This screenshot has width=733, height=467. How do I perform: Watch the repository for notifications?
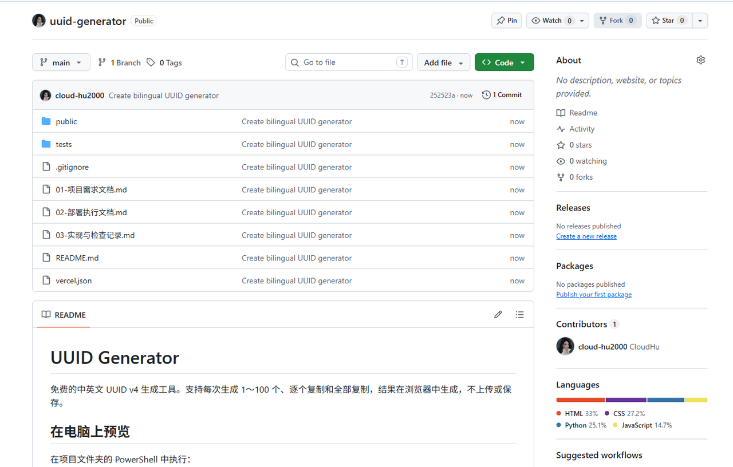(551, 21)
